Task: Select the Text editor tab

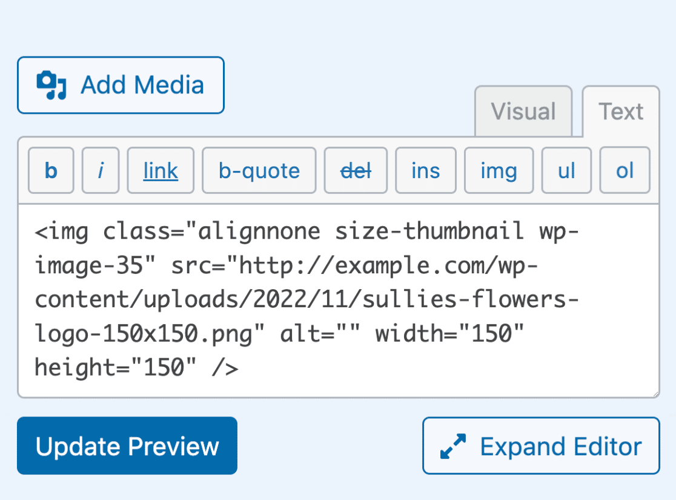Action: point(620,112)
